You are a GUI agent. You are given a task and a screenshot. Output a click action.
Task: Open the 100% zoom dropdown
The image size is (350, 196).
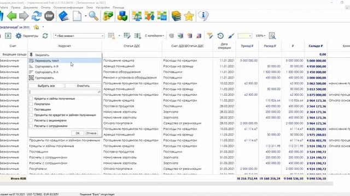click(x=260, y=35)
